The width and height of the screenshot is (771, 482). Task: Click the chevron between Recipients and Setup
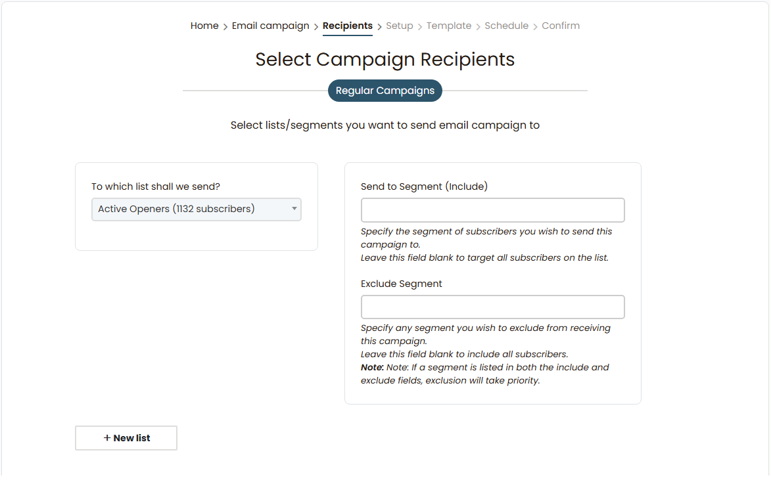click(379, 27)
